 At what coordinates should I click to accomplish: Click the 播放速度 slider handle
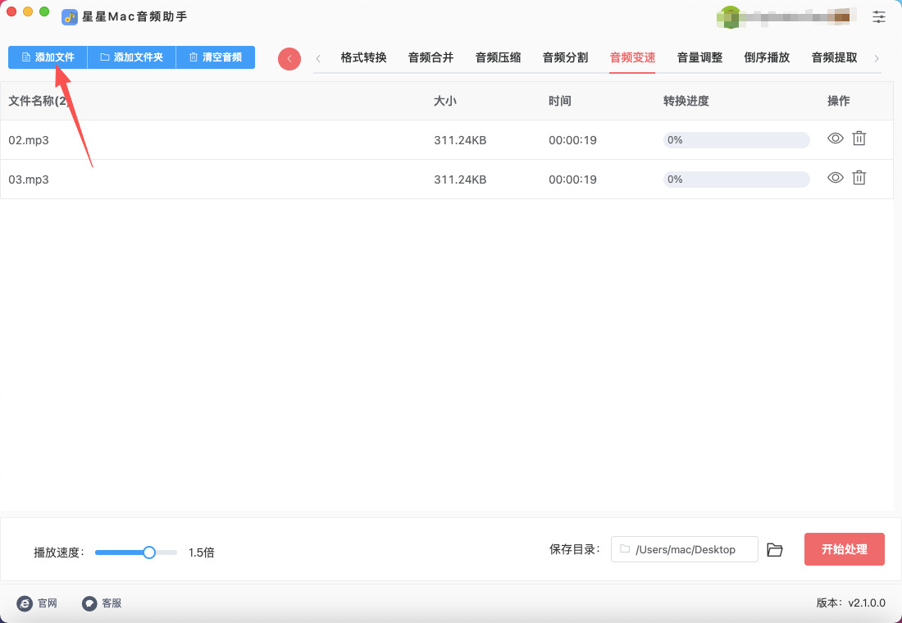149,553
